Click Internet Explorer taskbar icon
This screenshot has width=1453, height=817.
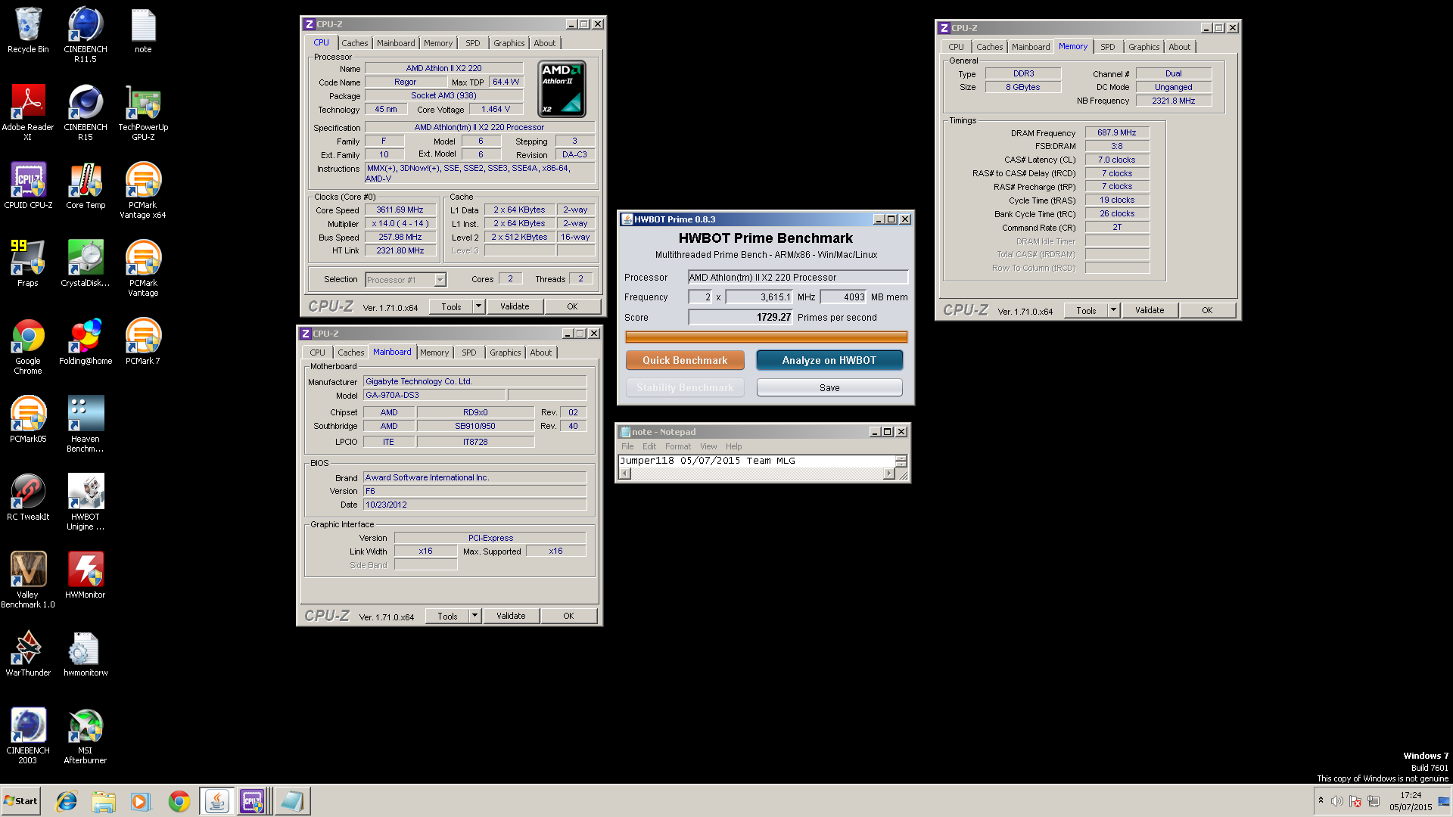pyautogui.click(x=67, y=801)
